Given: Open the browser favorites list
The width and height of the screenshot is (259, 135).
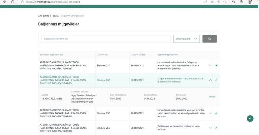Looking at the screenshot, I should (x=234, y=2).
